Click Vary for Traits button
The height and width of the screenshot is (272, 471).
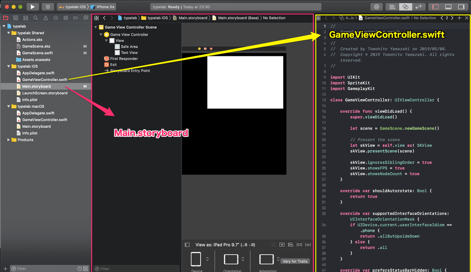tap(295, 261)
